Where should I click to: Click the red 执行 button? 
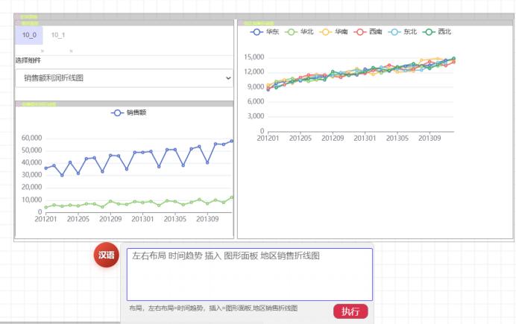coord(350,311)
